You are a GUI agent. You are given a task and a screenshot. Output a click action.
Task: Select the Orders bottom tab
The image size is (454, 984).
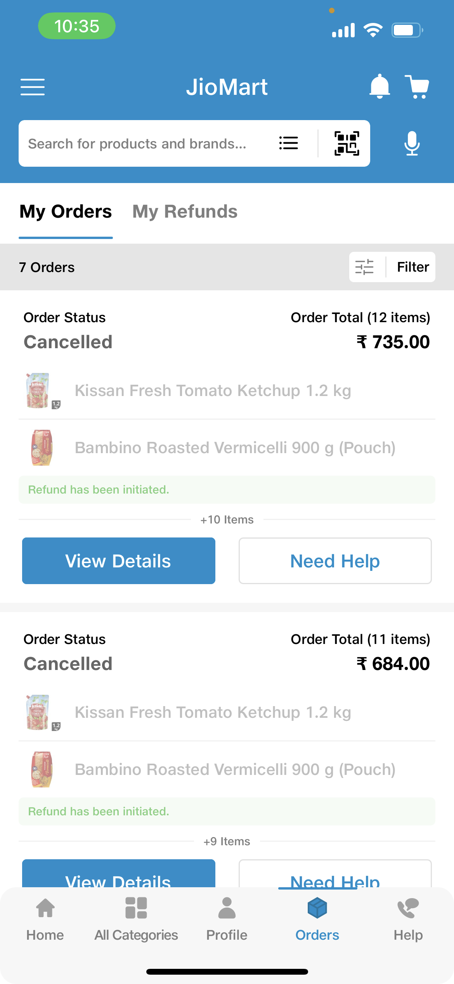[317, 919]
